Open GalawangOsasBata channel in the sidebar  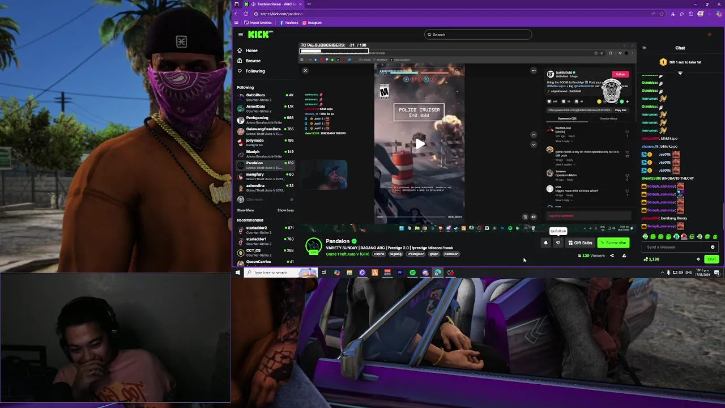(x=266, y=131)
